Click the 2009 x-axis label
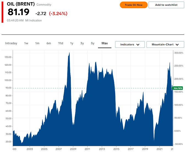 click(x=73, y=149)
